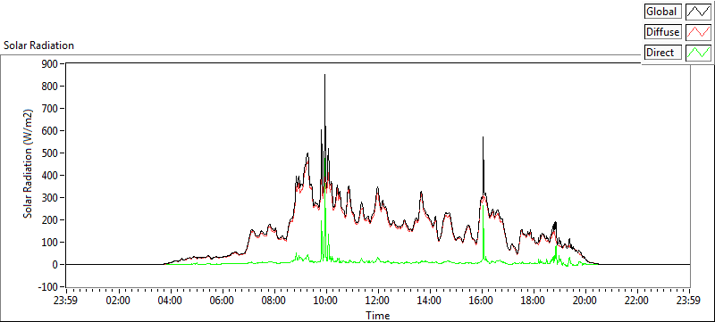Screen dimensions: 715x322
Task: Click the Direct plot legend line sample
Action: coord(698,53)
